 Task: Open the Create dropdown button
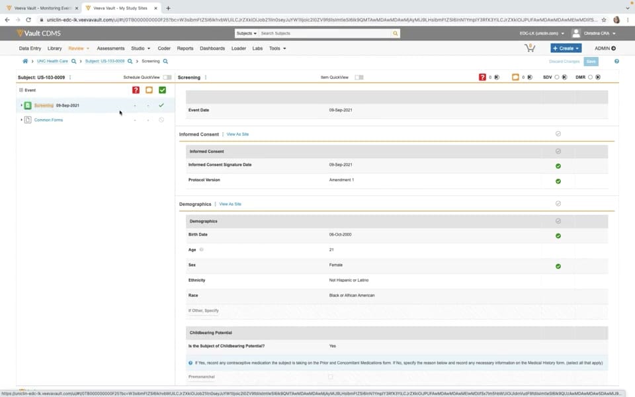coord(566,48)
